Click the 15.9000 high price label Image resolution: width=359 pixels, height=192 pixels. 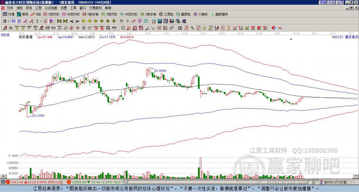tap(160, 71)
